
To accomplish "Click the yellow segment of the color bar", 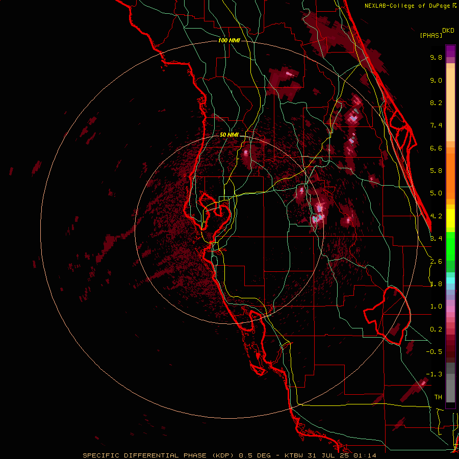I will click(x=450, y=218).
